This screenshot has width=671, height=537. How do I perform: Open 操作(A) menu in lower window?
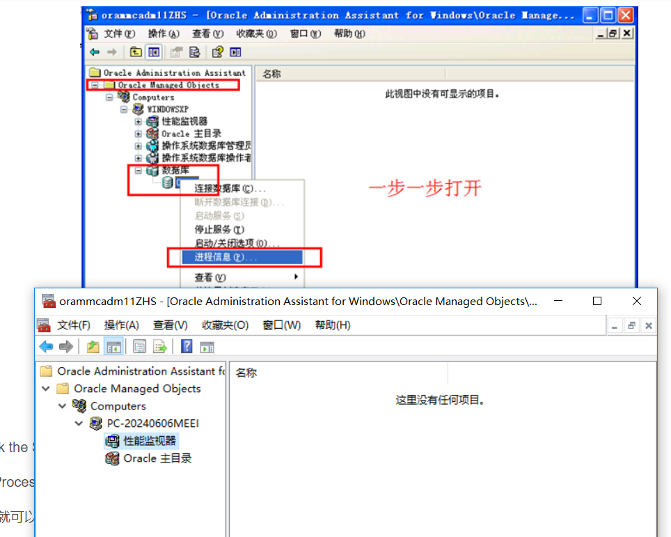click(x=122, y=325)
